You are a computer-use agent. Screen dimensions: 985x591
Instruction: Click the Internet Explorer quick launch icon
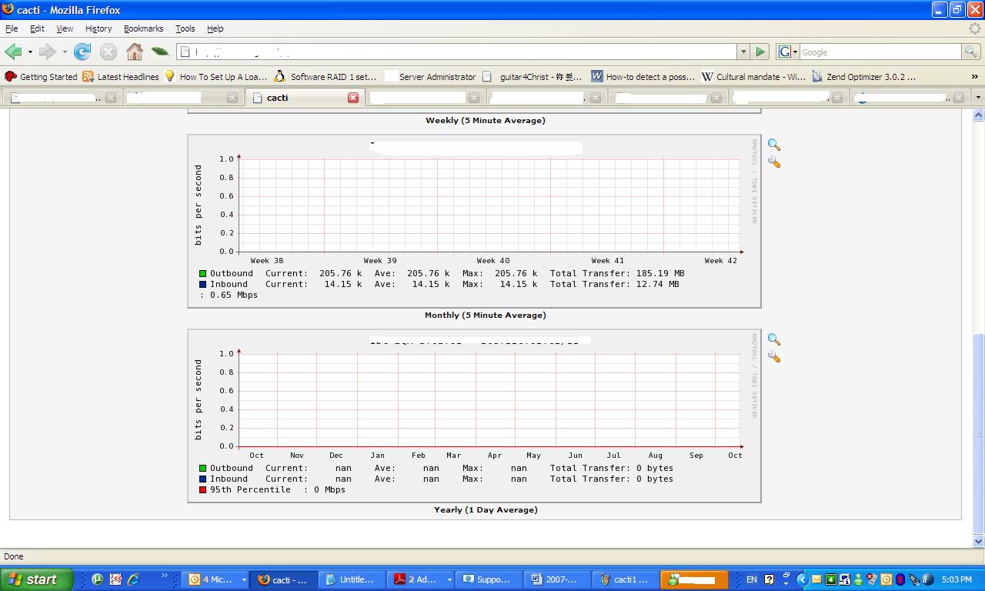point(133,579)
